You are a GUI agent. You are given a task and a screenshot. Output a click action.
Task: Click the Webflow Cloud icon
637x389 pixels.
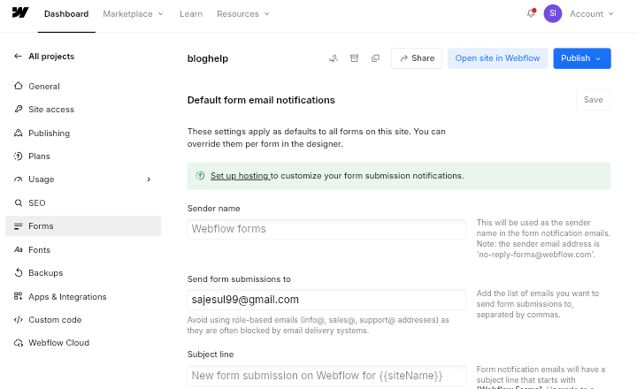tap(19, 343)
